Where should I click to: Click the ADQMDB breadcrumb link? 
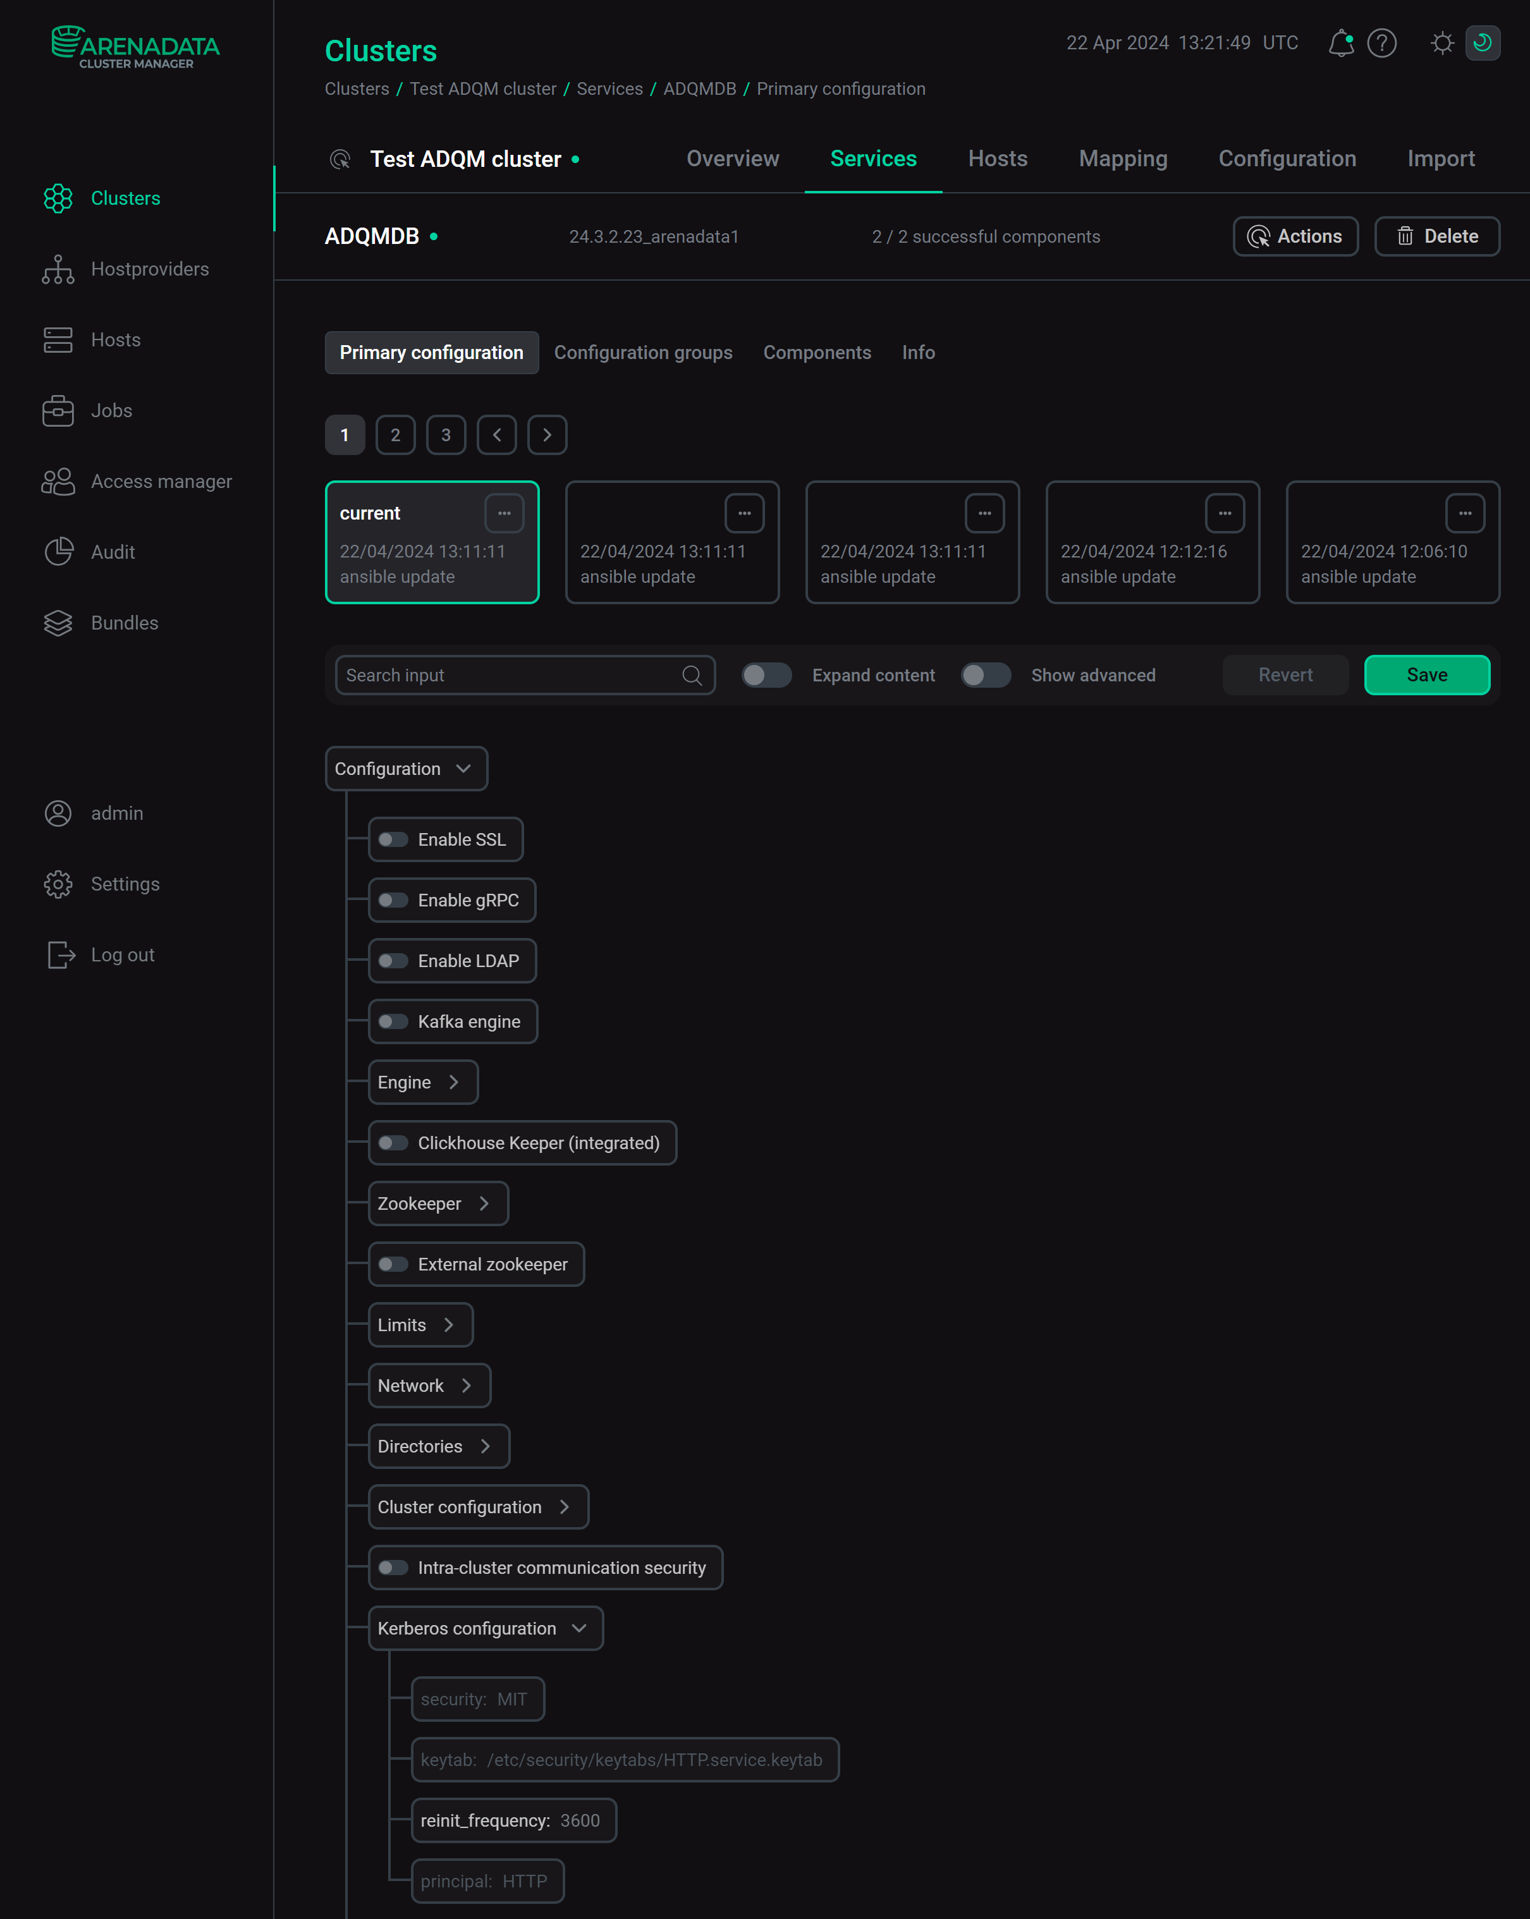click(700, 89)
